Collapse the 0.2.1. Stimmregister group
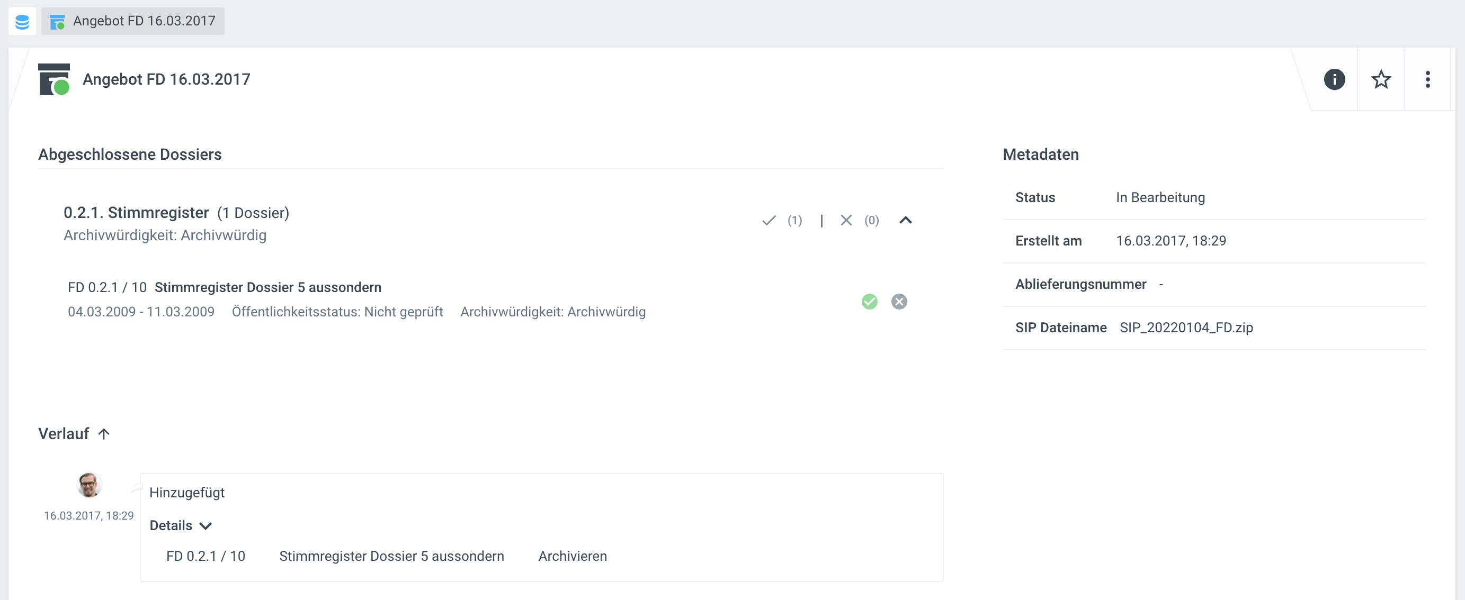This screenshot has height=600, width=1465. tap(905, 221)
